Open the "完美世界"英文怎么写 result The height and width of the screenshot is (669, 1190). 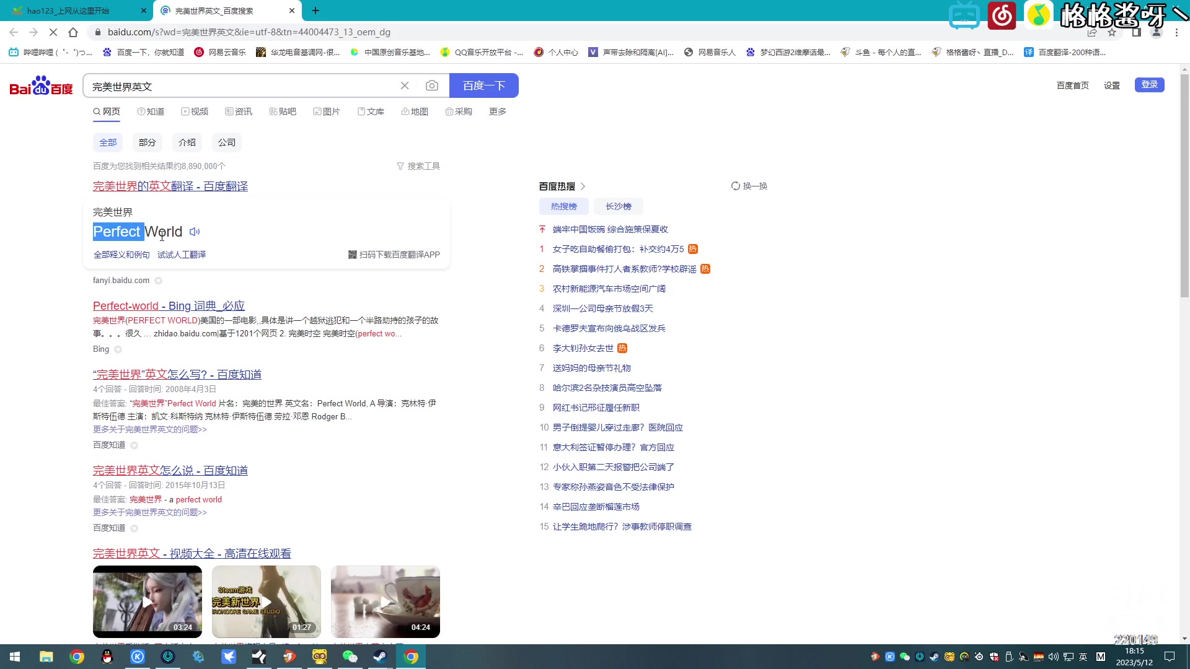177,374
